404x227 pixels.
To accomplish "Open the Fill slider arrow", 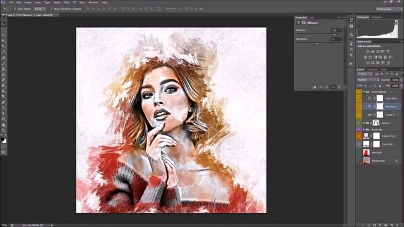I will tap(401, 86).
